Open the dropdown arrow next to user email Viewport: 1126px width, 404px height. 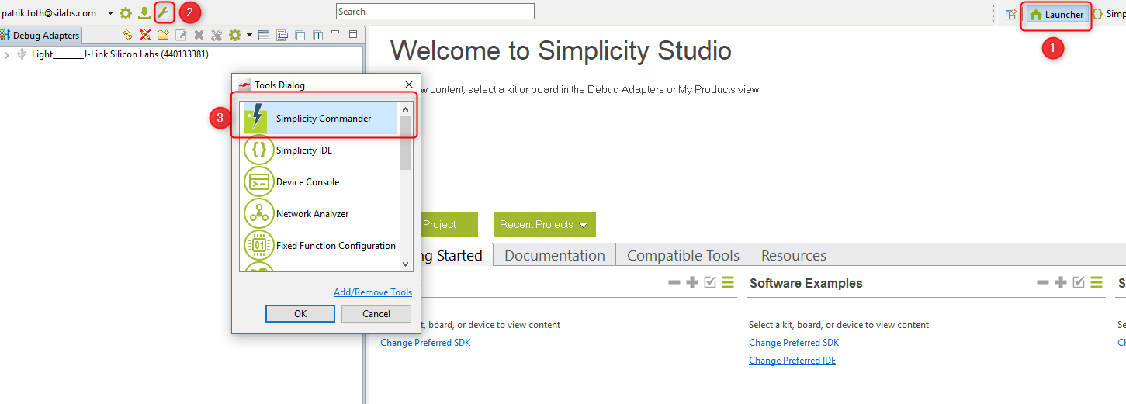click(x=110, y=13)
